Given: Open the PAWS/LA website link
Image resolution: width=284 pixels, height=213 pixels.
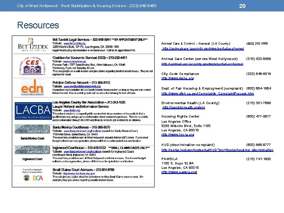Looking at the screenshot, I should (179, 172).
